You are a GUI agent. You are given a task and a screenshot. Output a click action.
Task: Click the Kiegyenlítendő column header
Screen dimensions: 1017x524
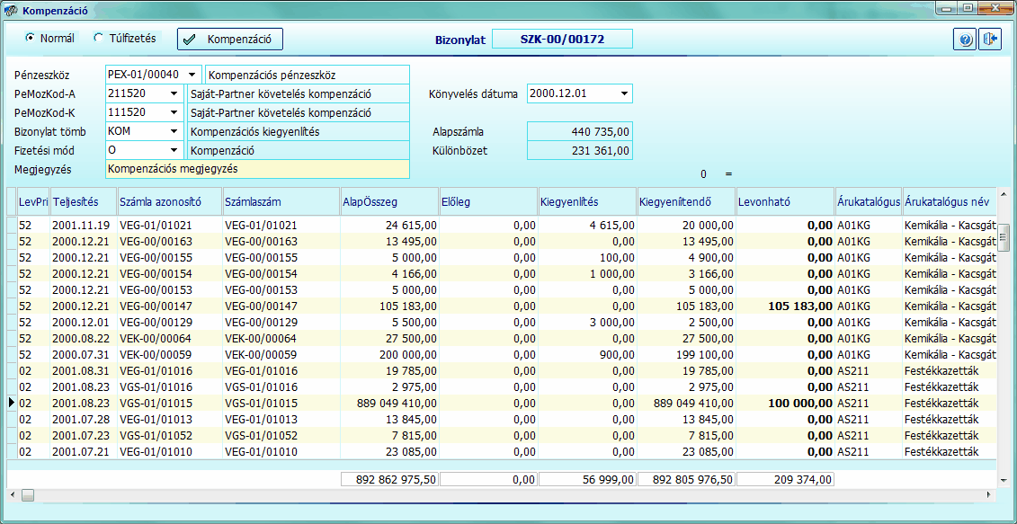[686, 201]
